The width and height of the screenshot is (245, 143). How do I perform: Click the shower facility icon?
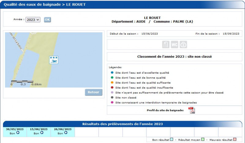pyautogui.click(x=166, y=45)
